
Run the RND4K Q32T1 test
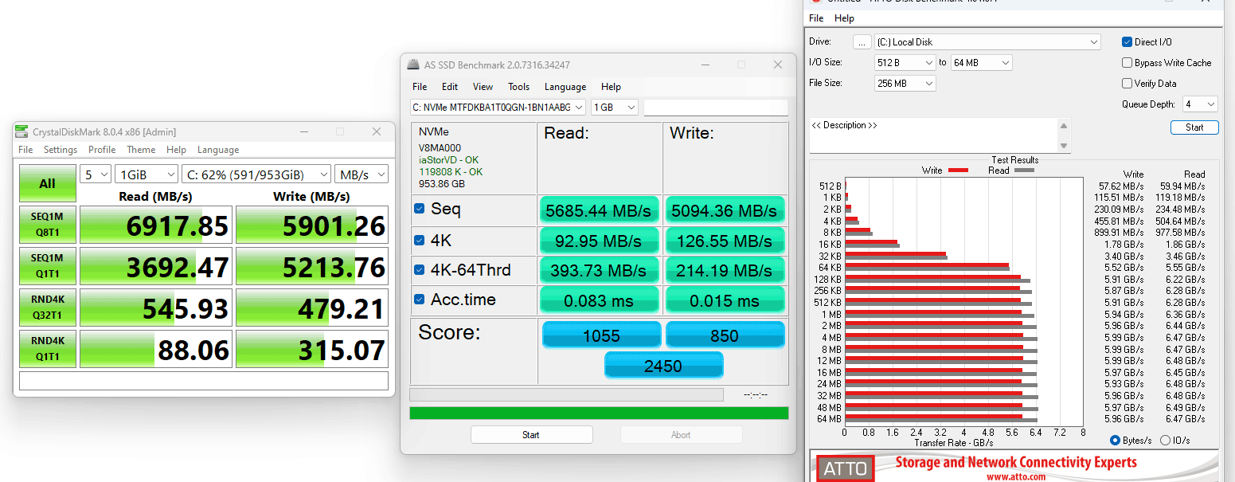coord(48,308)
